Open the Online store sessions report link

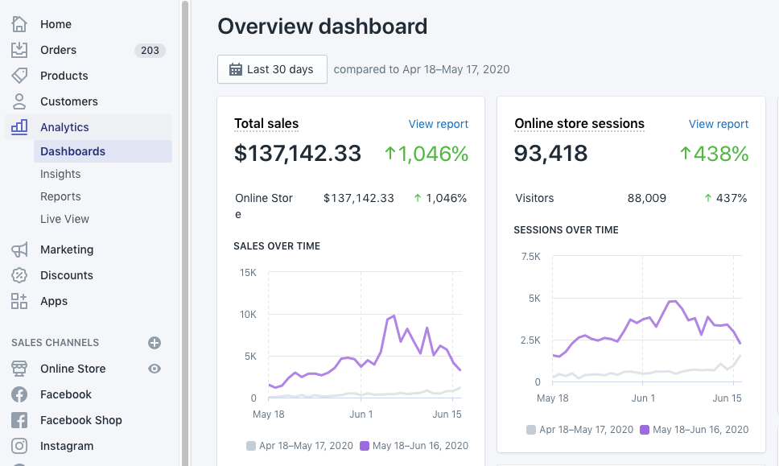tap(718, 123)
